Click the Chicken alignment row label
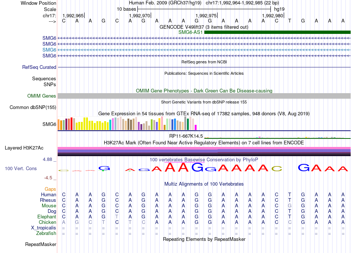Image resolution: width=351 pixels, height=253 pixels. [47, 222]
